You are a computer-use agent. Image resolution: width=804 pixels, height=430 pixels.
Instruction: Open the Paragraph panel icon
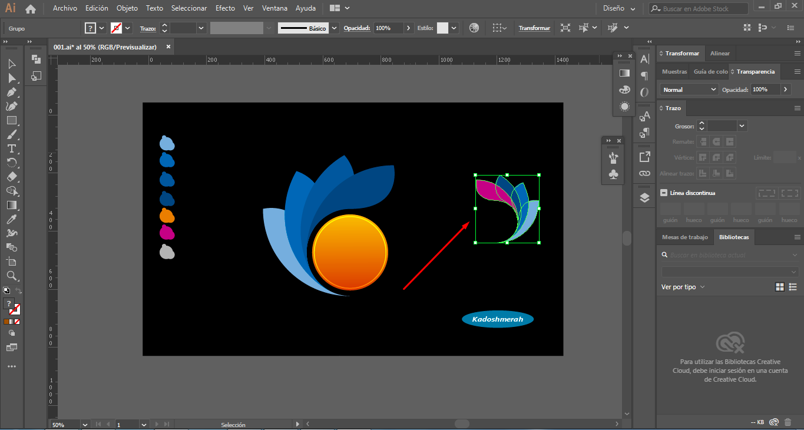coord(644,76)
